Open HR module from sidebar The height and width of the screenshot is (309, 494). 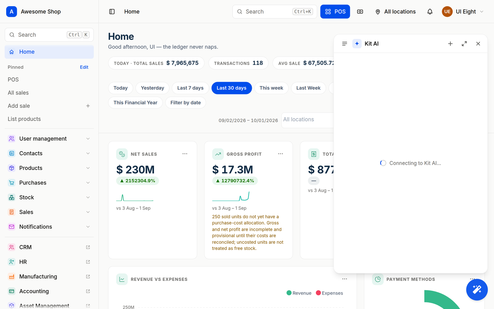[x=49, y=262]
